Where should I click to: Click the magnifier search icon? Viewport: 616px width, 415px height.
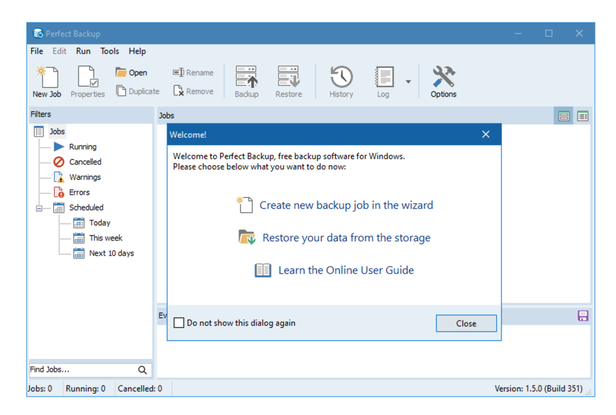coord(142,370)
